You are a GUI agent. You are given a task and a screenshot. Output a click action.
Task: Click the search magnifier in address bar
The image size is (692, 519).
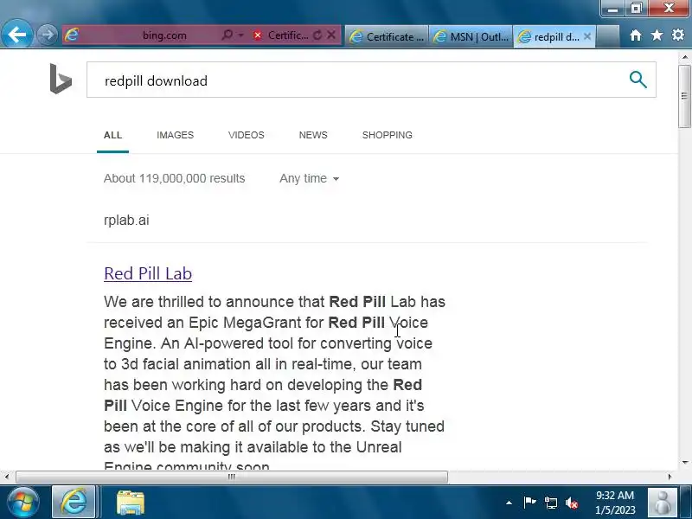click(227, 35)
